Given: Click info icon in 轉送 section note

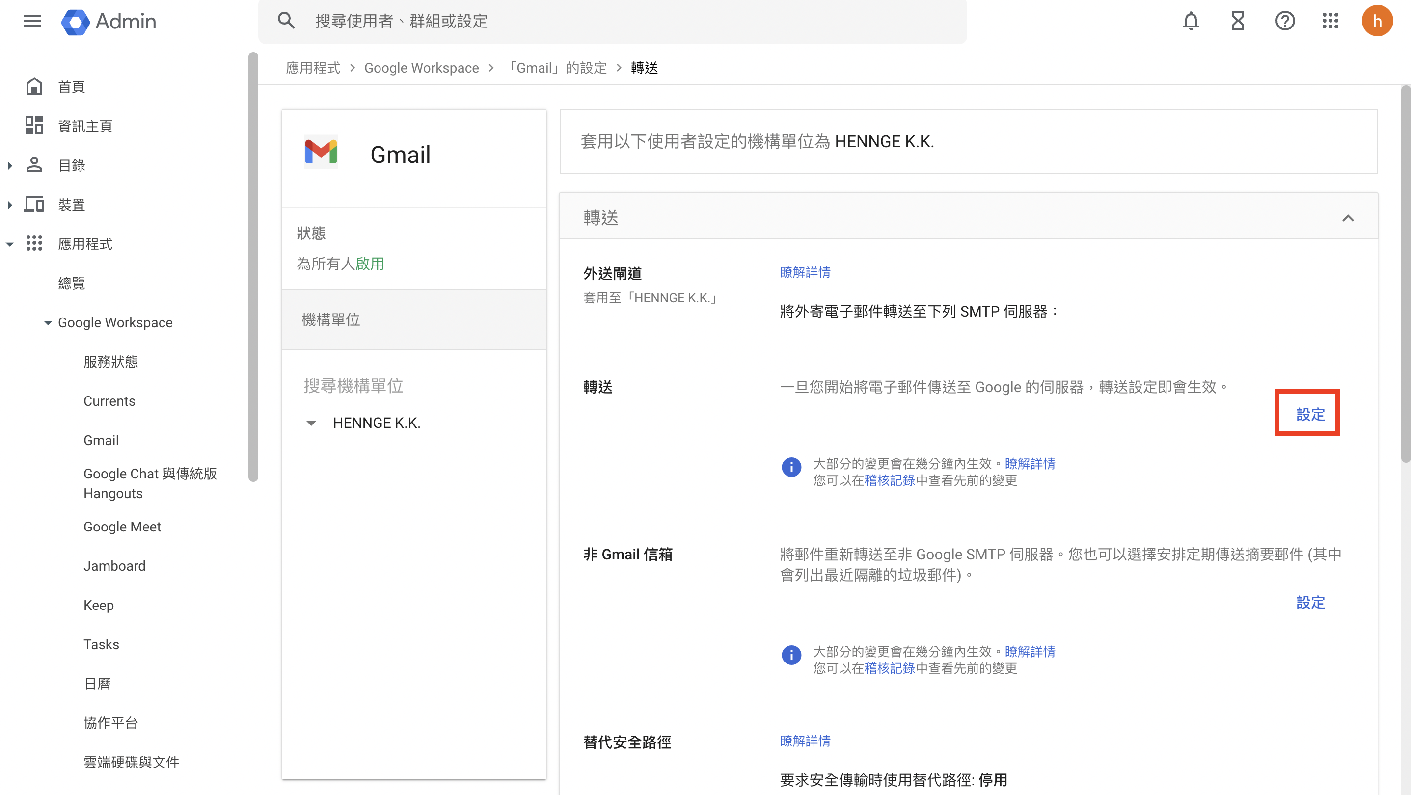Looking at the screenshot, I should click(791, 467).
